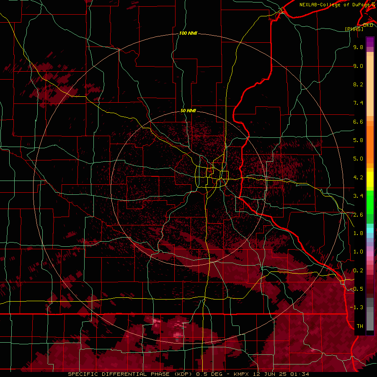Click the "50 NMI" range ring label
377x377 pixels.
click(x=188, y=111)
